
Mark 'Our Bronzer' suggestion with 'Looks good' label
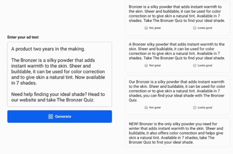click(x=205, y=107)
